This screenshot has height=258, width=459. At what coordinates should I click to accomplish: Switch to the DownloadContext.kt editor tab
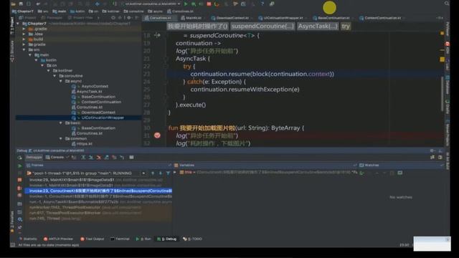point(232,18)
